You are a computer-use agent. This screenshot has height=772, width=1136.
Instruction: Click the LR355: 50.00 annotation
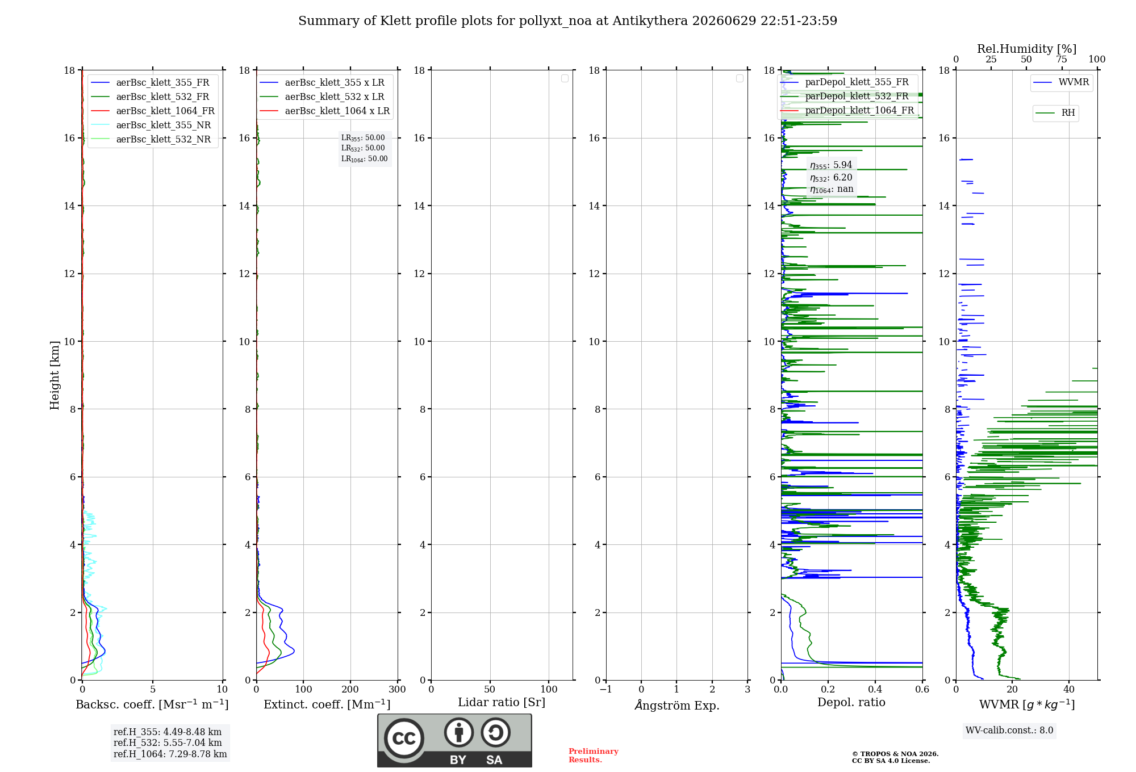(363, 138)
